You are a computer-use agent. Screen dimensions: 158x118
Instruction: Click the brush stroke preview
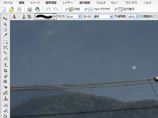coord(44,17)
